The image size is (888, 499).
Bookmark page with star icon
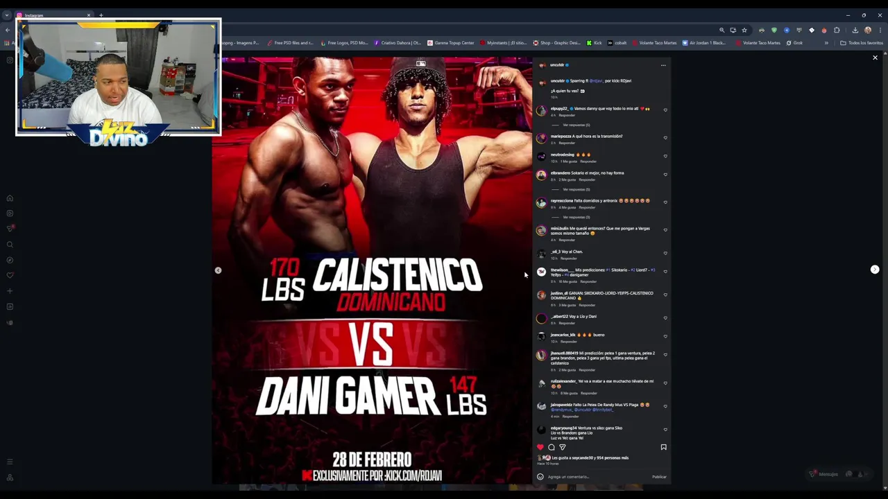744,30
